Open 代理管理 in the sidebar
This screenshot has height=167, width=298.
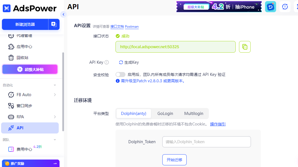24,36
